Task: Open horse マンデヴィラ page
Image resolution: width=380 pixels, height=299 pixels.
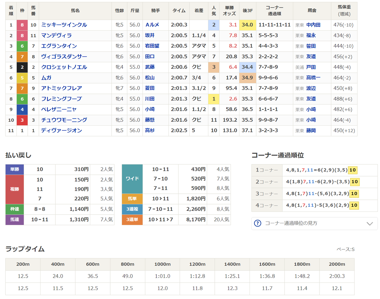Action: [56, 36]
